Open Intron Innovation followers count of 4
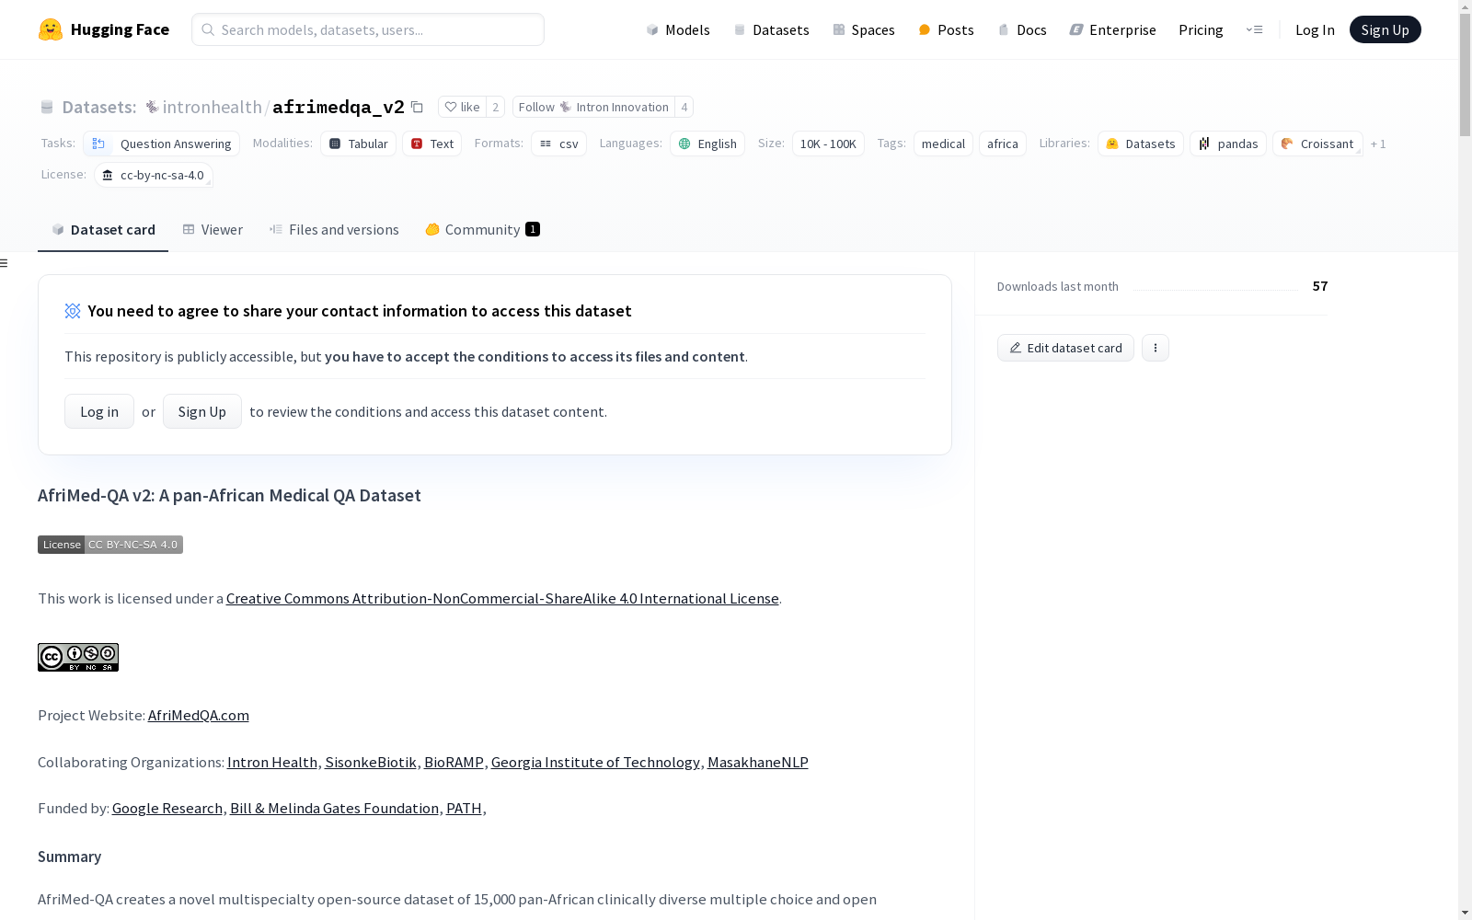The width and height of the screenshot is (1472, 920). pos(684,107)
